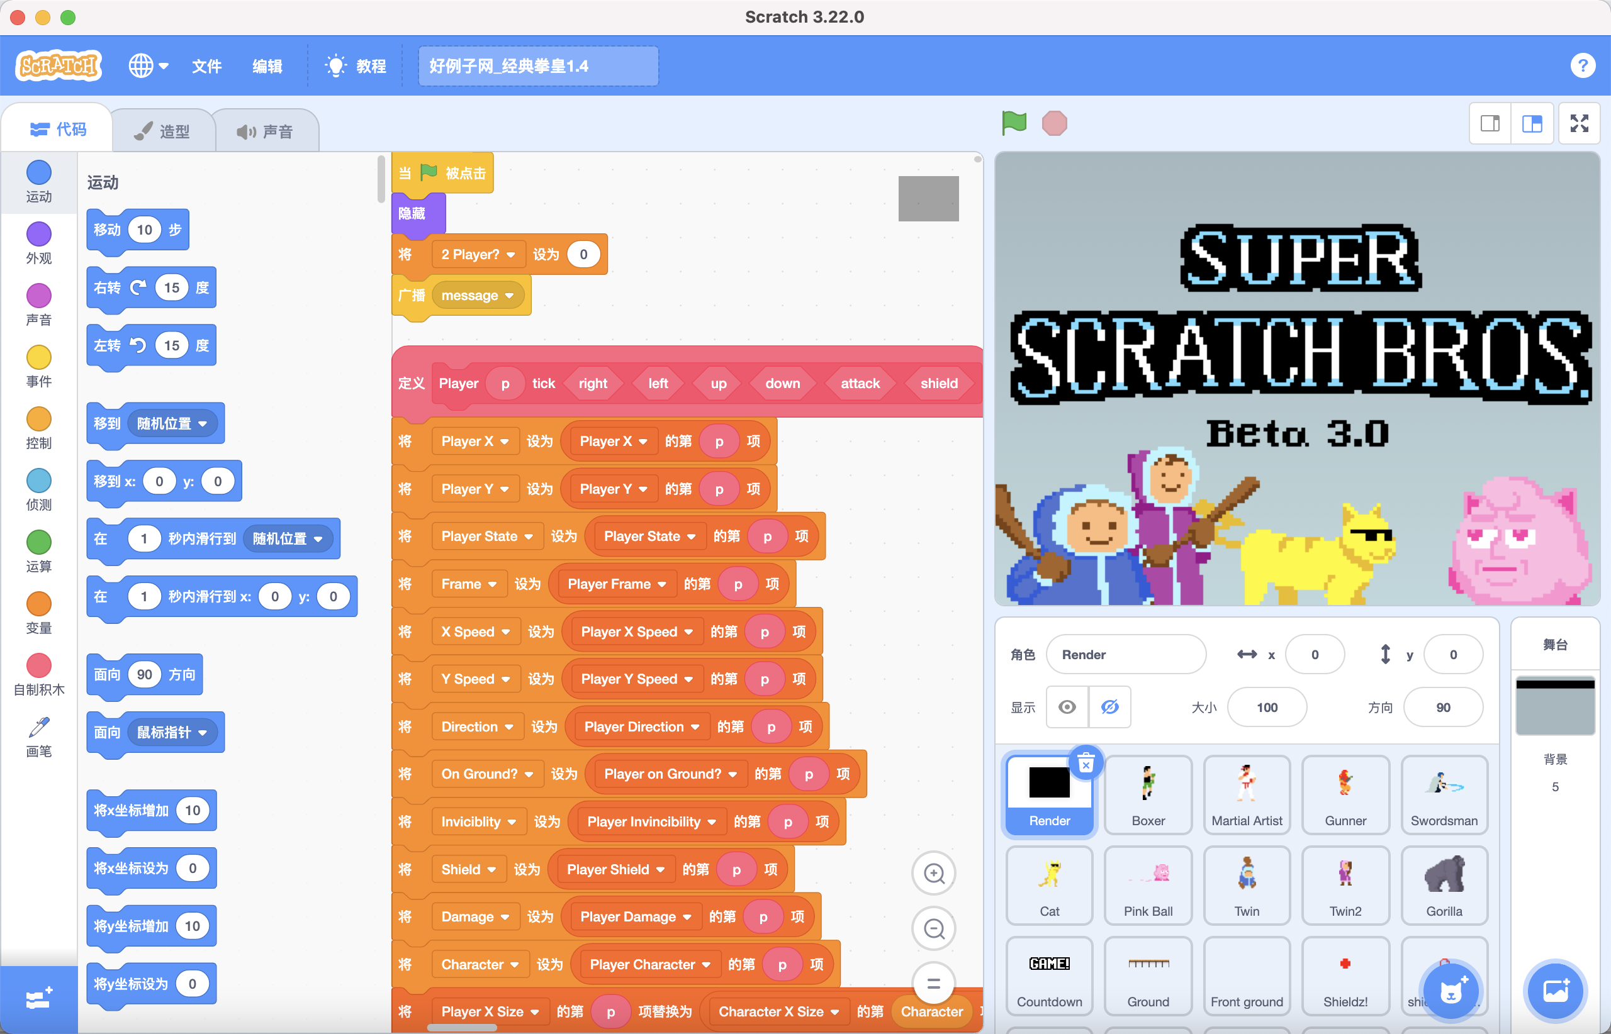Switch to large stage layout
The height and width of the screenshot is (1034, 1611).
[1532, 123]
